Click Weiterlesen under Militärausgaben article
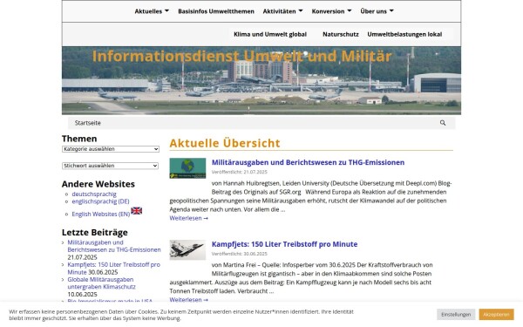Screen dimensions: 523x327 pos(189,218)
